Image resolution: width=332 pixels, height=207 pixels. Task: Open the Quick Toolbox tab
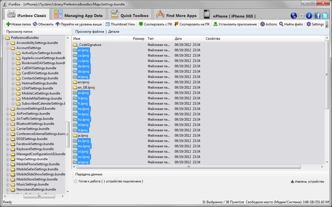[129, 14]
